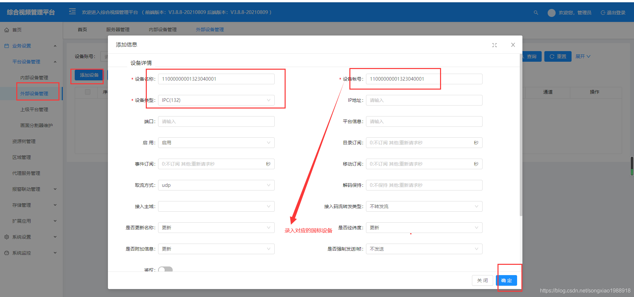Switch to the 内部设备管理 tab

pos(163,30)
